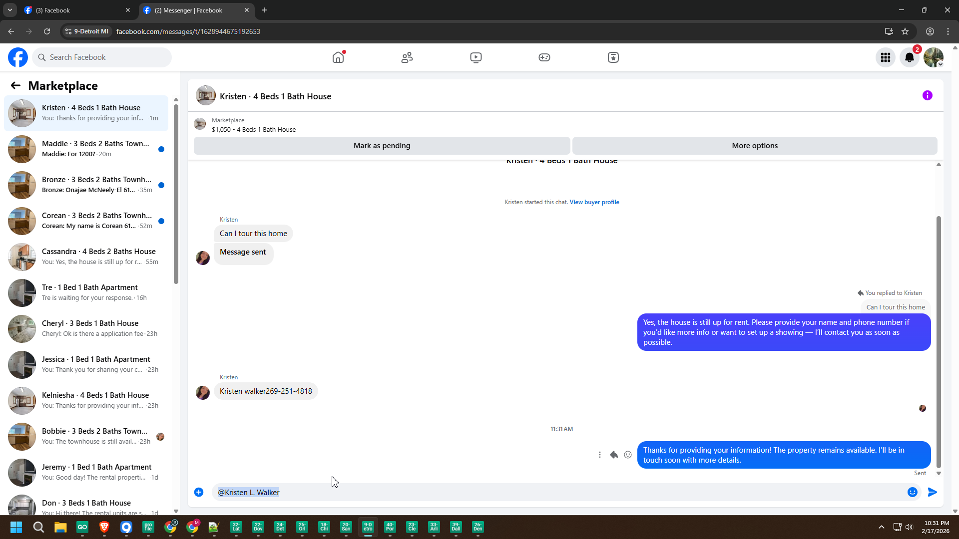Screen dimensions: 959x539
Task: Open tab search dropdown in Chrome
Action: click(9, 10)
